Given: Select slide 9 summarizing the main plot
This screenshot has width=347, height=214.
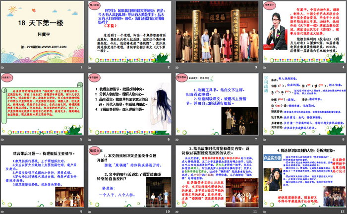Looking at the screenshot, I should 44,174.
